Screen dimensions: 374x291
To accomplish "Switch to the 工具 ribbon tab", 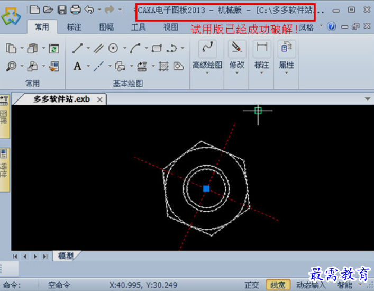I will pos(139,27).
